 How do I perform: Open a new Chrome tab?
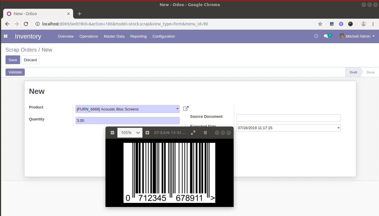(x=80, y=14)
